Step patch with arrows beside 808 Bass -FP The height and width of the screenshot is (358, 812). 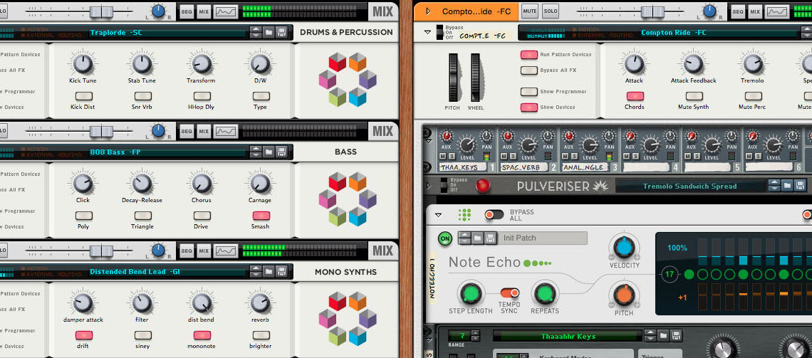click(x=256, y=152)
